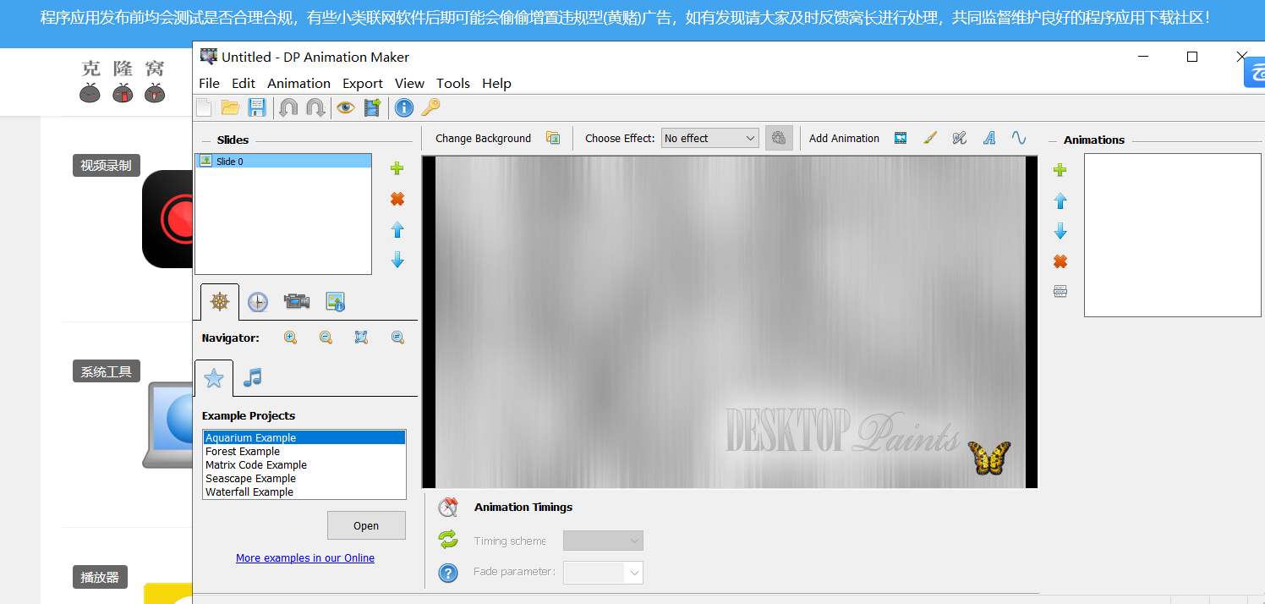Viewport: 1265px width, 604px height.
Task: Switch to the clock timing tab
Action: 257,302
